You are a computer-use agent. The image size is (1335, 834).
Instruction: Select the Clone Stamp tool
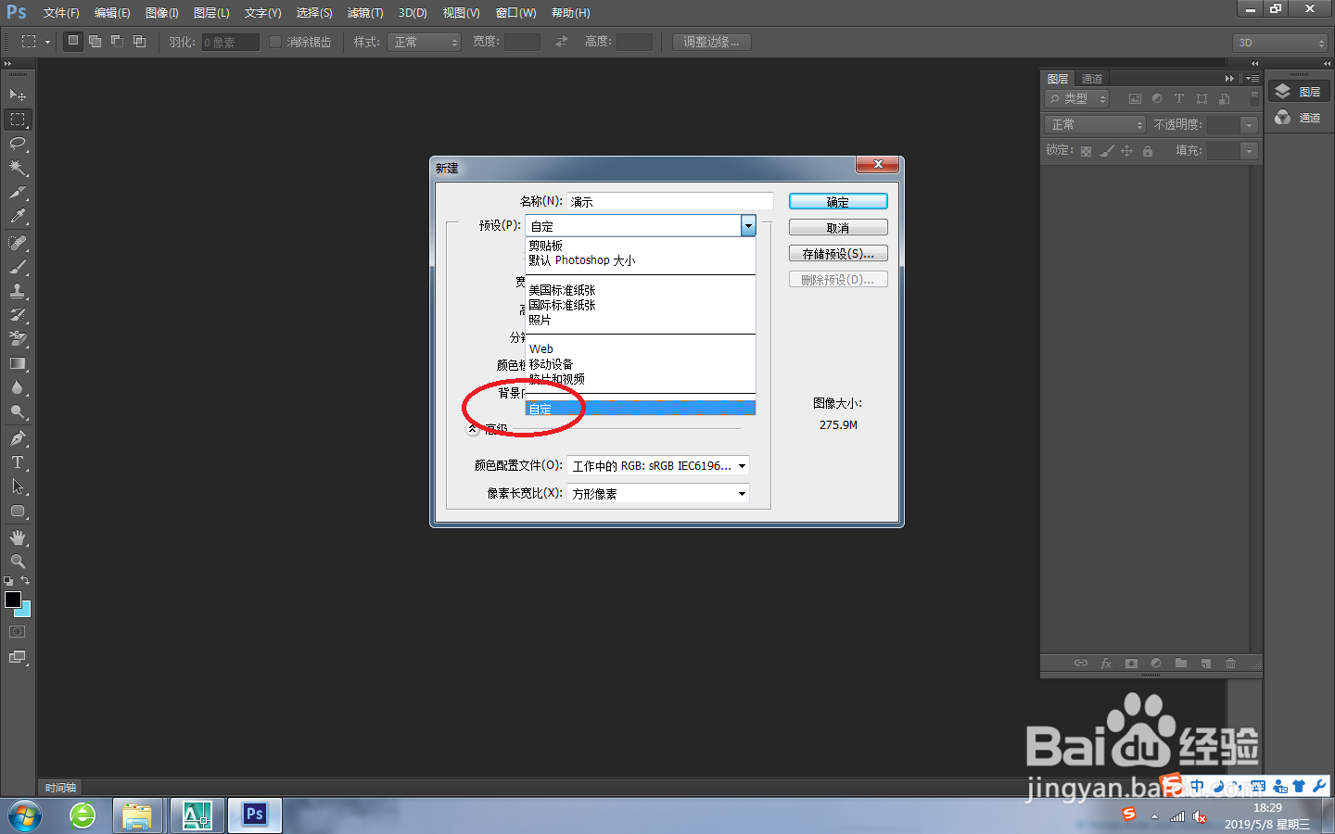(18, 291)
